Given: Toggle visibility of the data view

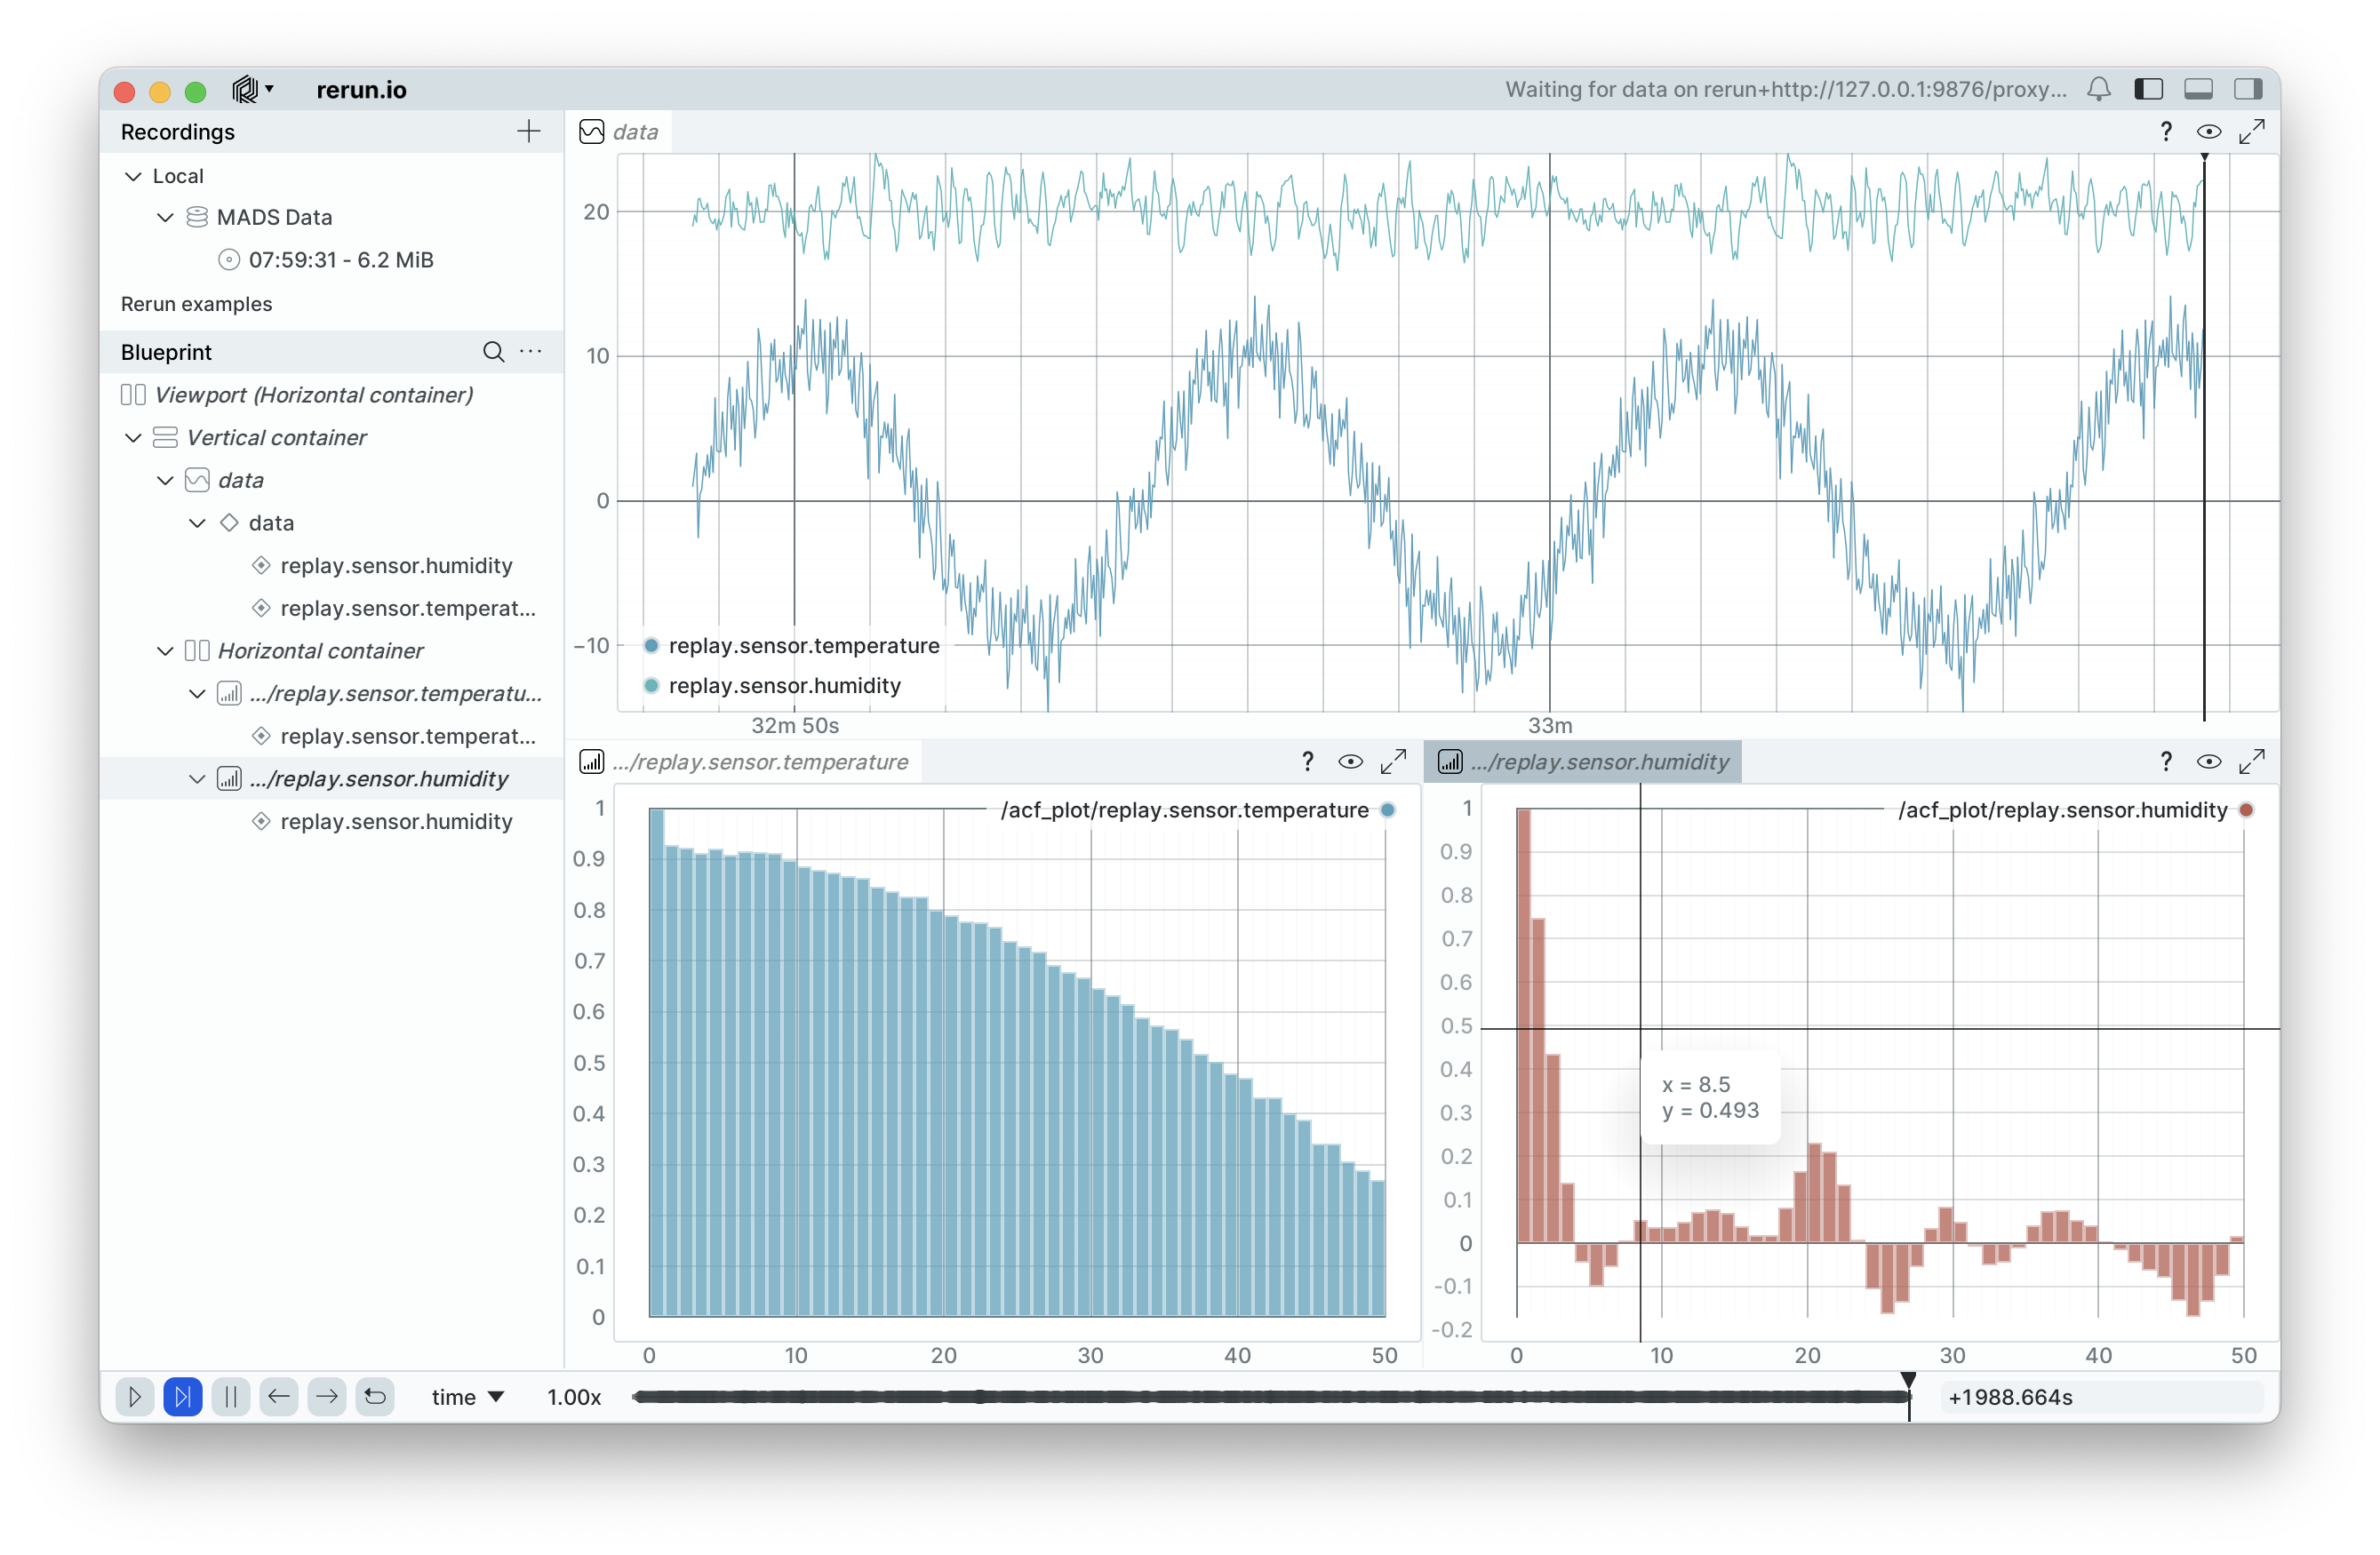Looking at the screenshot, I should click(2208, 131).
